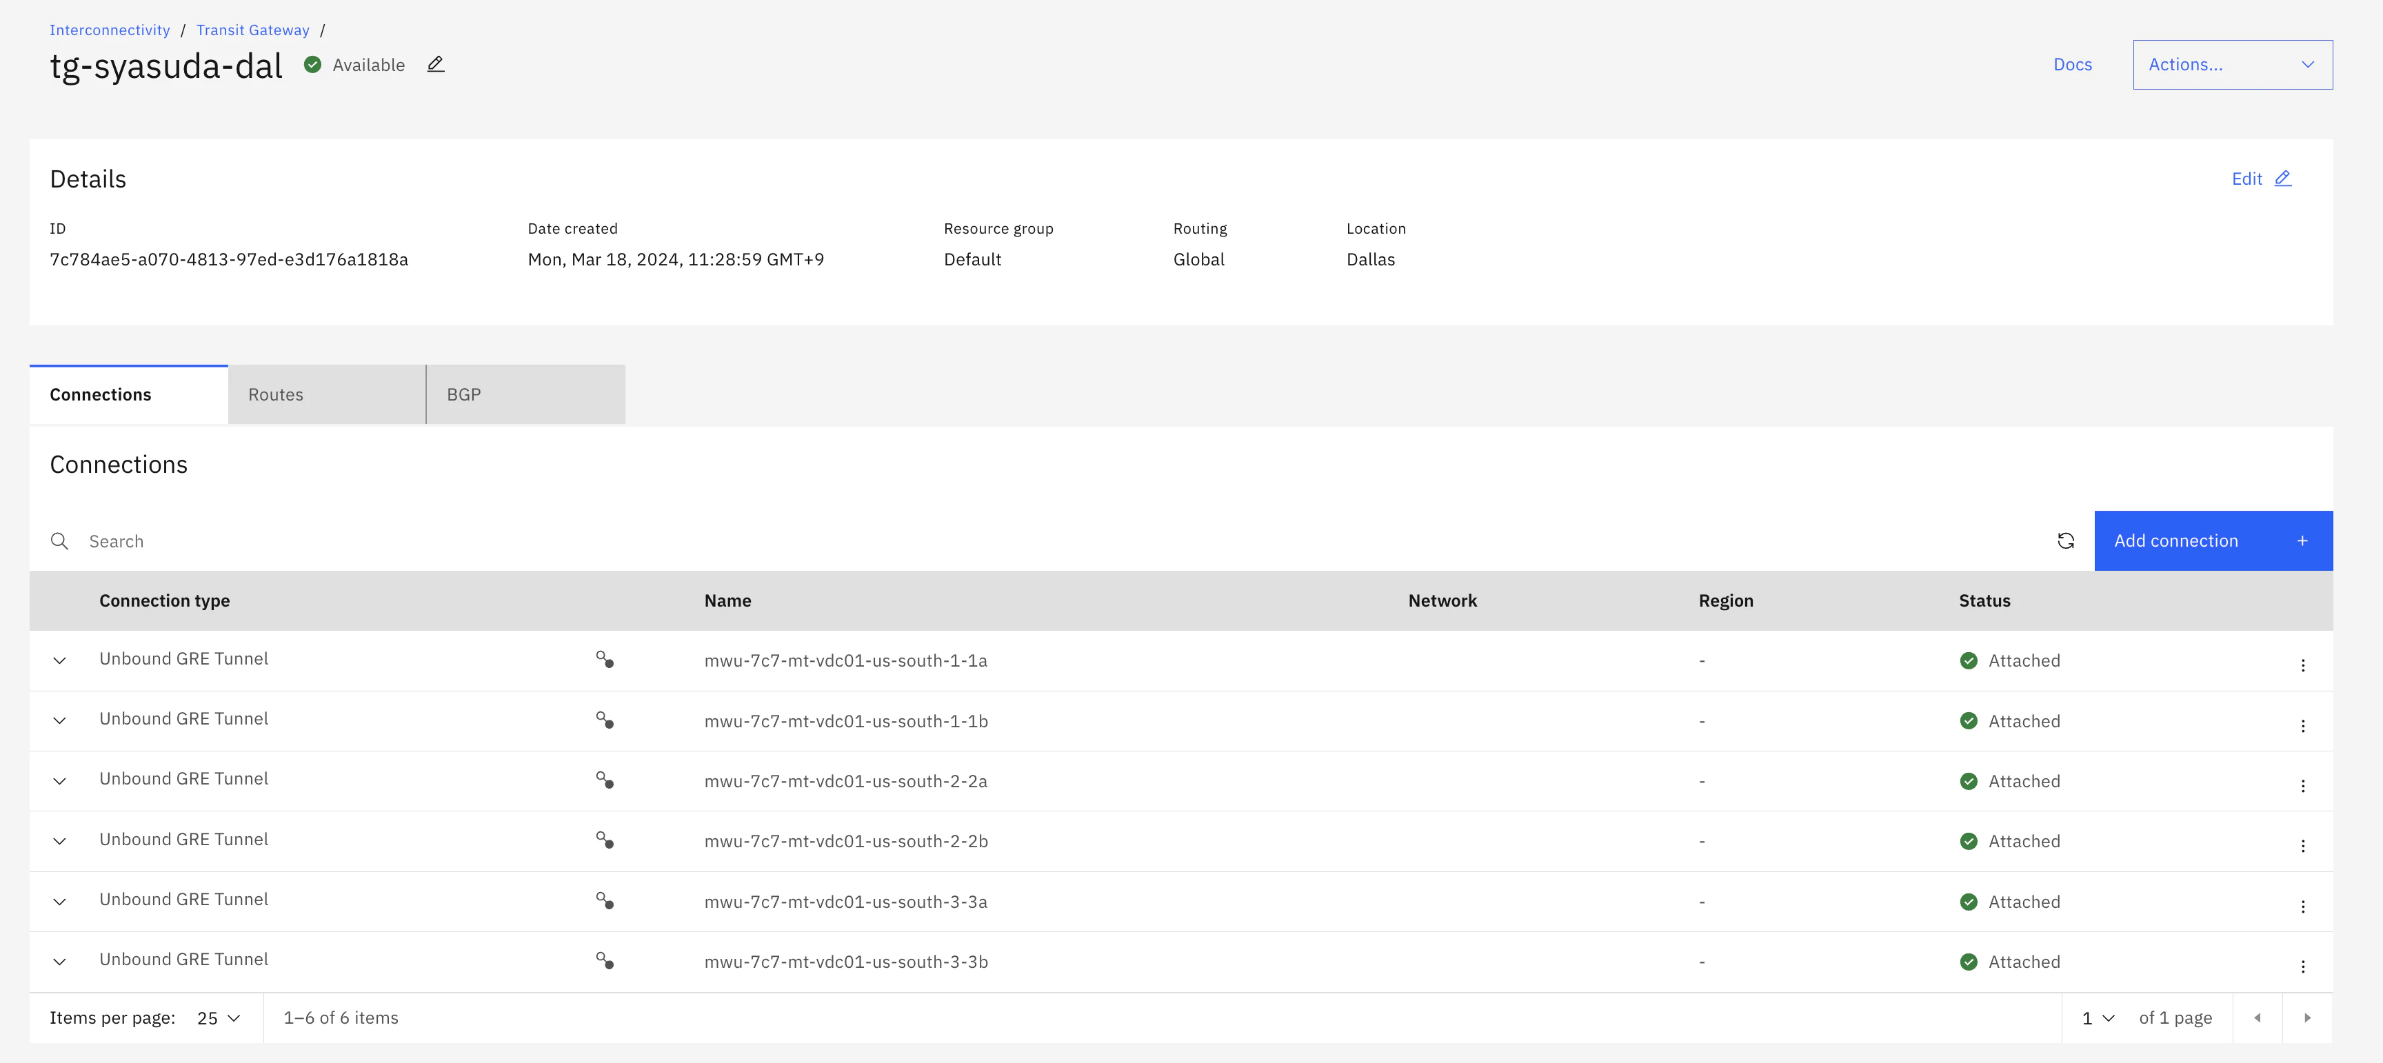Click the mwu-7c7-mt-vdc01-us-south-2-2a connection name
The height and width of the screenshot is (1063, 2383).
(x=845, y=781)
